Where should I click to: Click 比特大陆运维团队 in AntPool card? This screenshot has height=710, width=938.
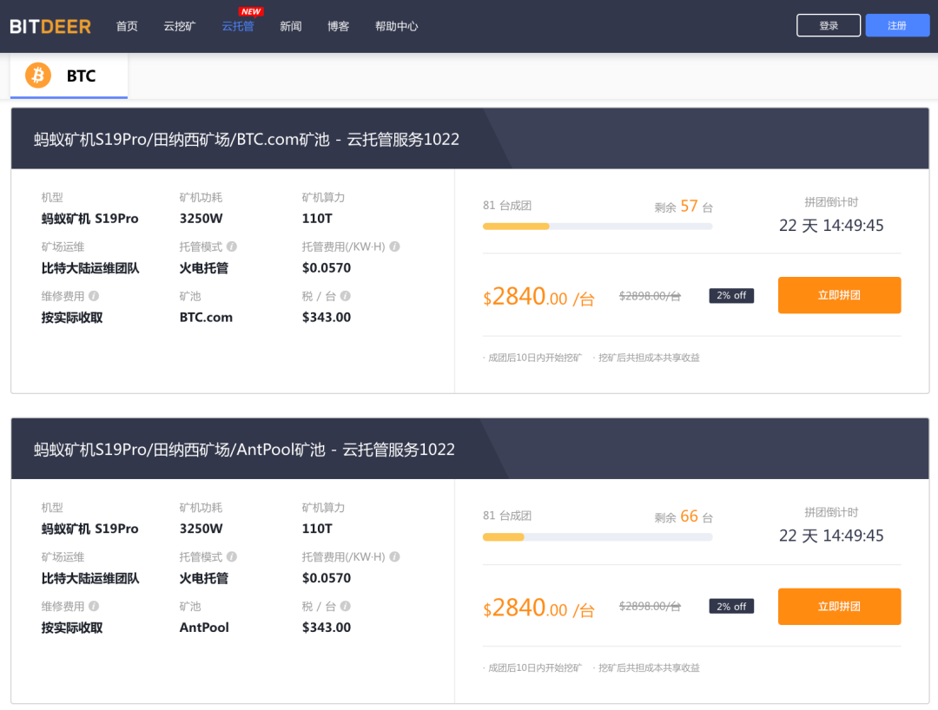point(89,579)
